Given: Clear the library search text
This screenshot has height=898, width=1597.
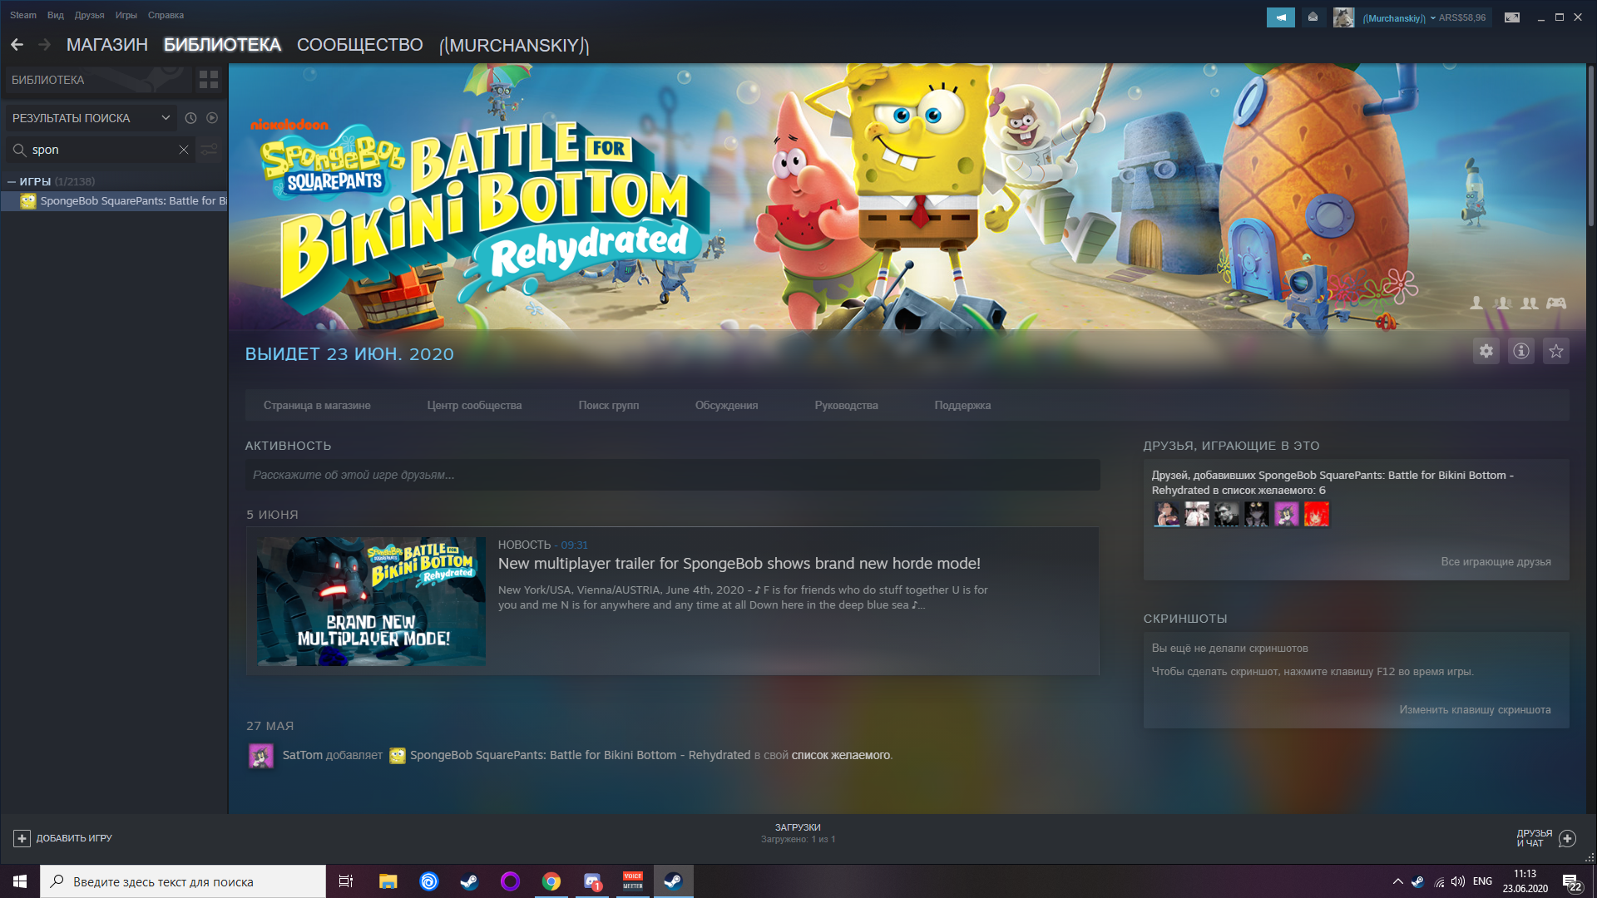Looking at the screenshot, I should (184, 150).
